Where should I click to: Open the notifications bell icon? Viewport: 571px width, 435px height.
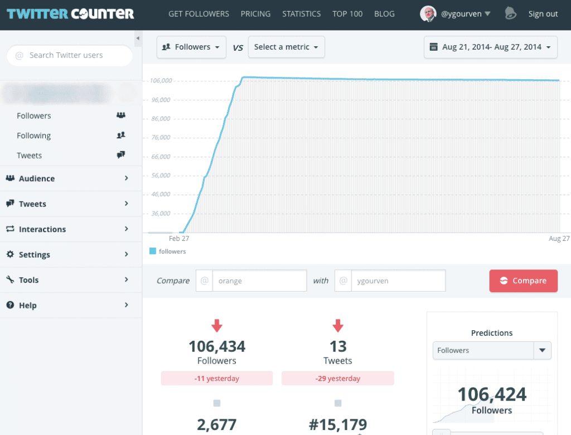[510, 13]
